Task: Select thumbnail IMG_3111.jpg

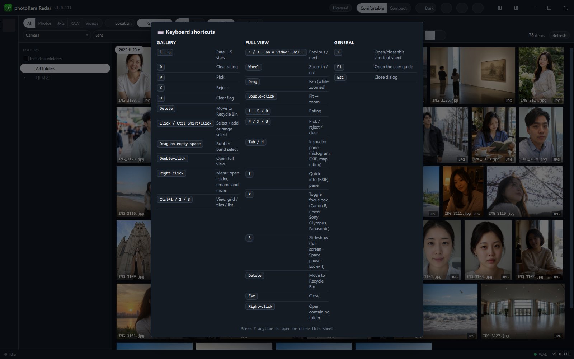Action: tap(463, 191)
